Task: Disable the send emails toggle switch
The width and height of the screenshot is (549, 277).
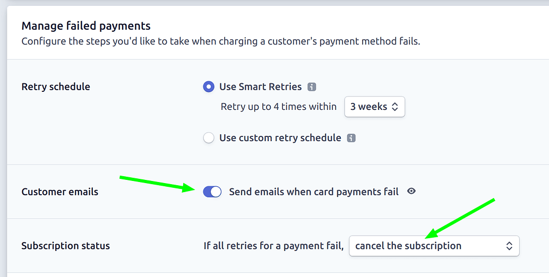Action: click(212, 192)
